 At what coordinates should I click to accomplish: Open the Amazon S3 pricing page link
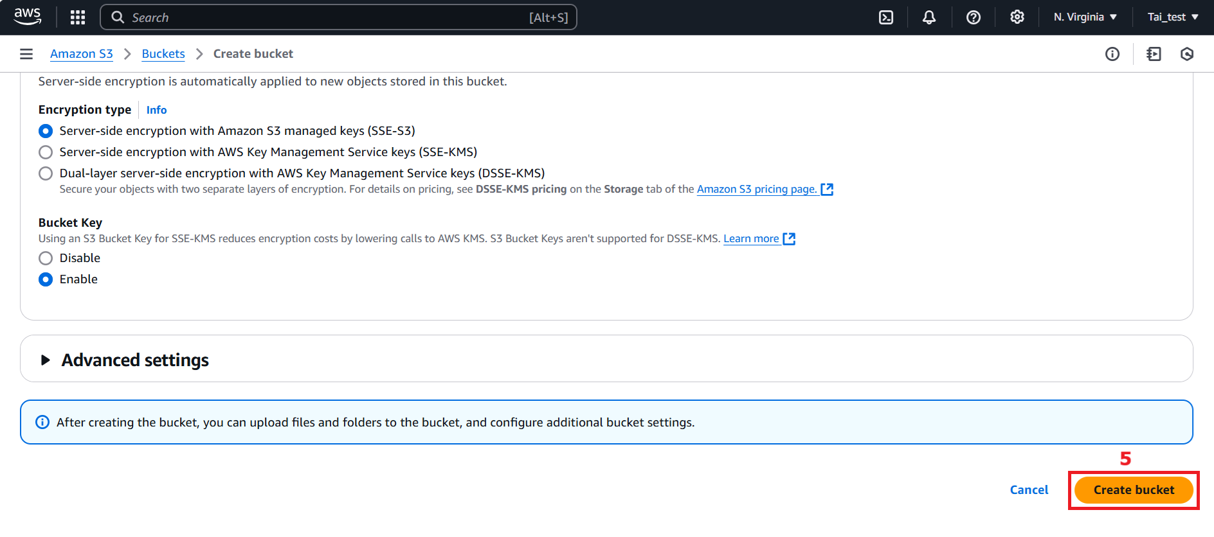click(x=757, y=189)
